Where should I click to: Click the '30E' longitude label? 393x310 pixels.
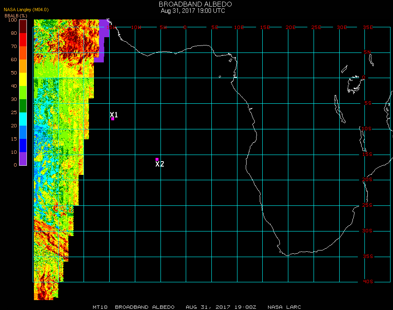coord(342,27)
